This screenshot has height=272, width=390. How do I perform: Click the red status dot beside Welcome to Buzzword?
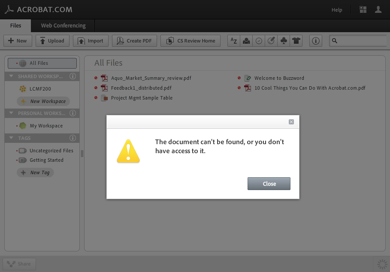click(x=239, y=78)
